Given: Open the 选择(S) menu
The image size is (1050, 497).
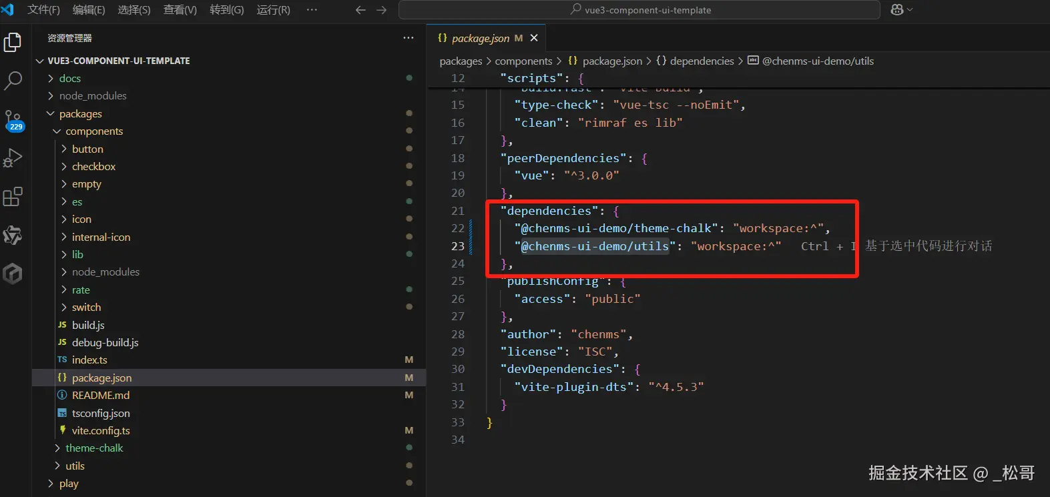Looking at the screenshot, I should coord(134,10).
